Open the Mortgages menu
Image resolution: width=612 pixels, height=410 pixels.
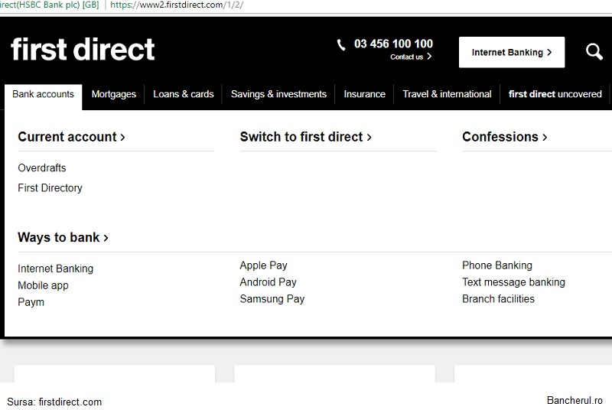click(x=113, y=94)
